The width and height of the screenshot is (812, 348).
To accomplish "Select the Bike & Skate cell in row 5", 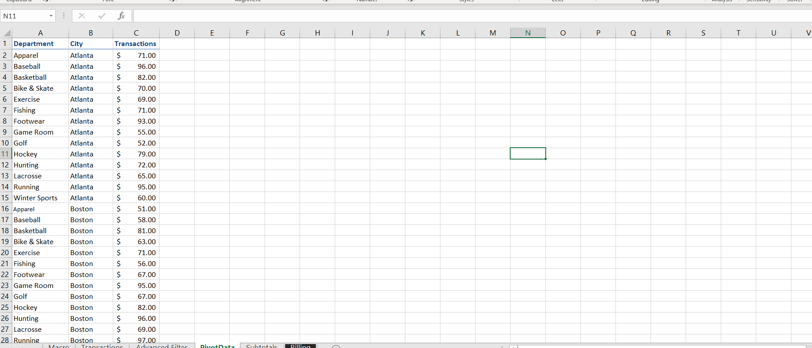I will click(40, 88).
